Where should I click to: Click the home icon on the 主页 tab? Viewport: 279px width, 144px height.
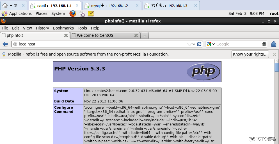click(x=5, y=6)
